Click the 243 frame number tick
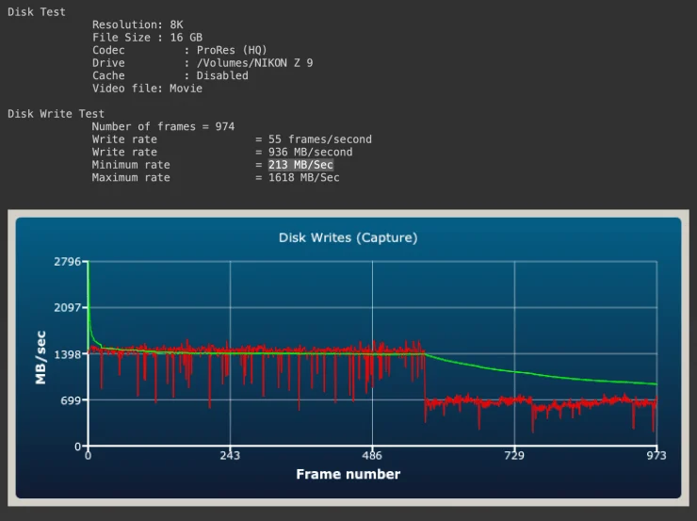Screen dimensions: 697x521 pyautogui.click(x=230, y=456)
